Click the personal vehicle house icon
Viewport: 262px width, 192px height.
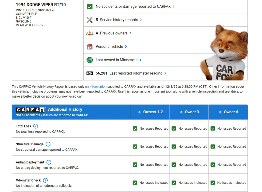point(90,47)
